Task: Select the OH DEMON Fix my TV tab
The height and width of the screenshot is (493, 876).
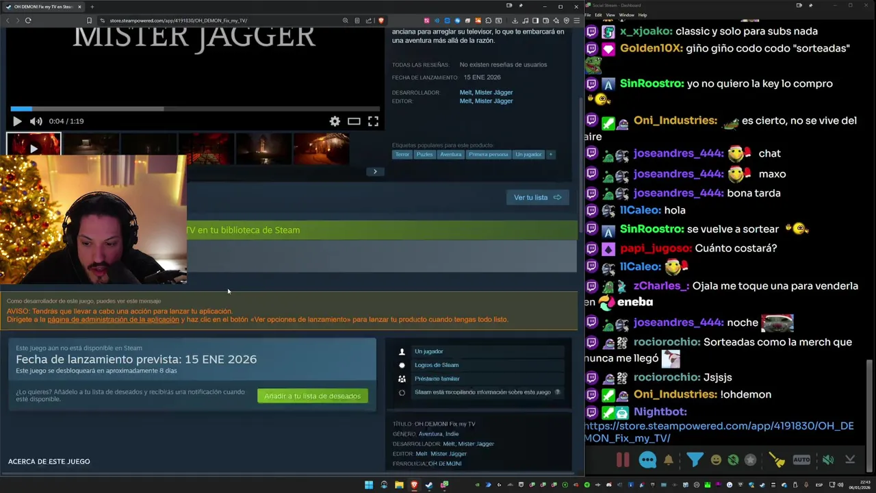Action: (42, 7)
